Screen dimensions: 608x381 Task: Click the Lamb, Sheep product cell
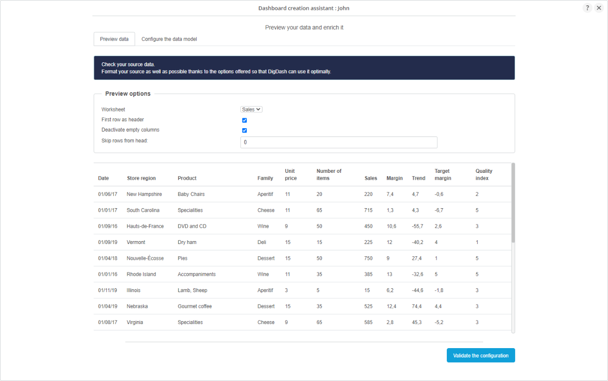(192, 291)
